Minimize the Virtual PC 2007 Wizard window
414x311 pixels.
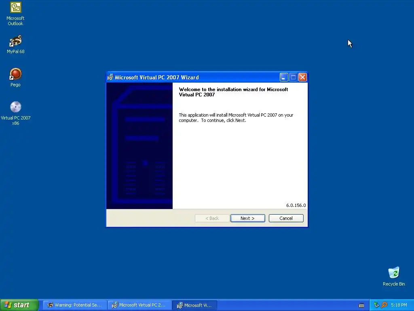click(x=283, y=77)
